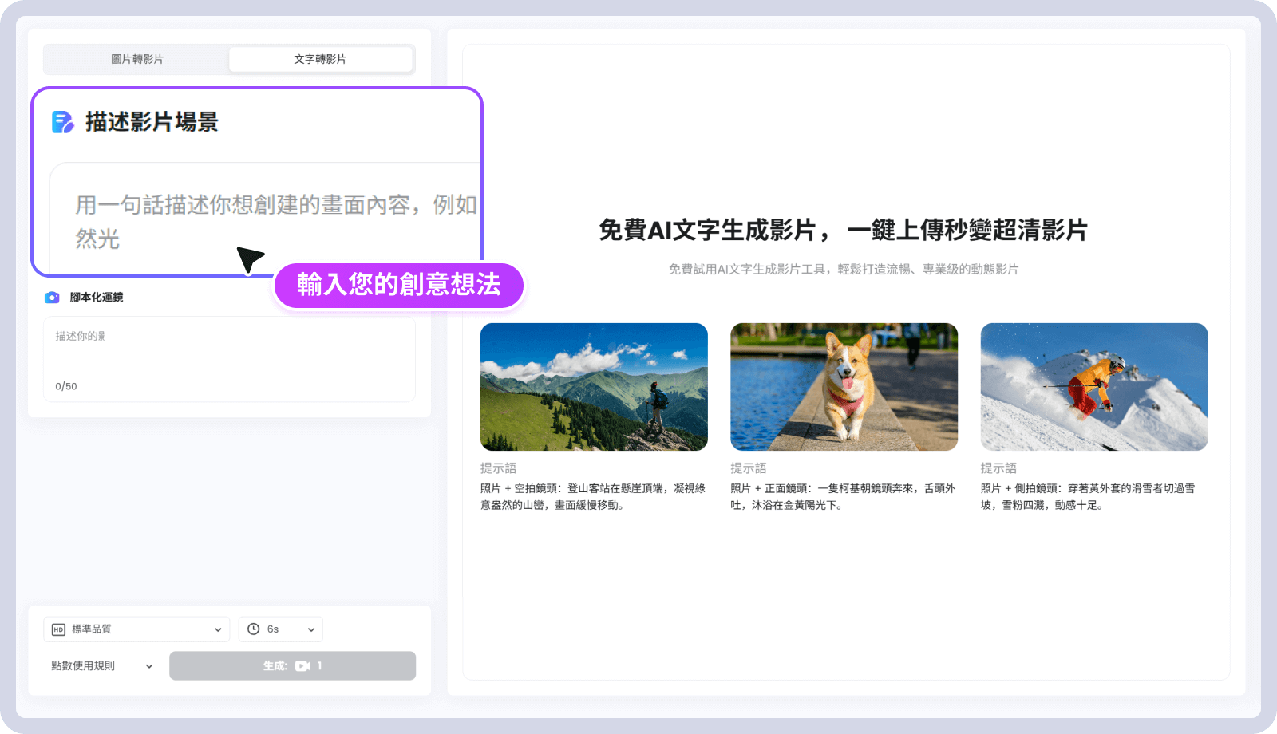The width and height of the screenshot is (1277, 734).
Task: Click the 描述影片場景 heading
Action: pos(152,122)
